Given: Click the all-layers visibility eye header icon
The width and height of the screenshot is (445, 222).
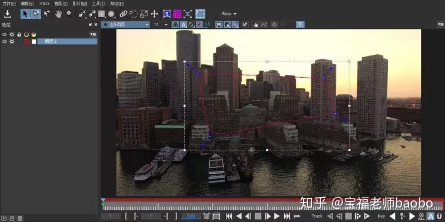Looking at the screenshot, I should coord(4,34).
